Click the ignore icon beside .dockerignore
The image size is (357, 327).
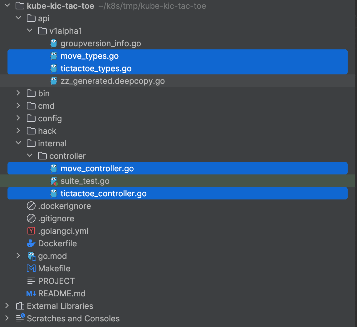[x=31, y=206]
